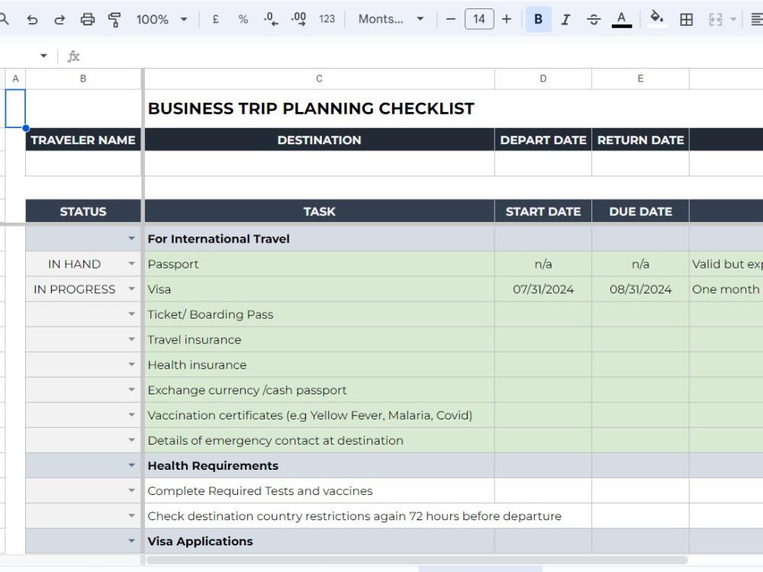Select the Paint format roller icon
This screenshot has width=763, height=572.
pyautogui.click(x=115, y=20)
